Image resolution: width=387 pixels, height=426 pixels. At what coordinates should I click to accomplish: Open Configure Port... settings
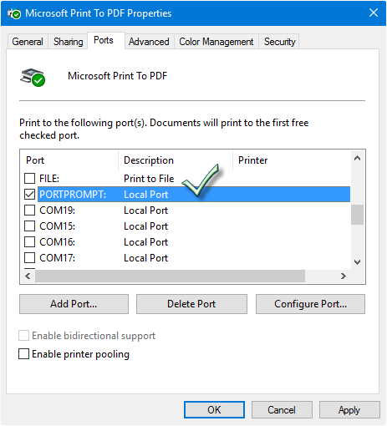click(x=310, y=304)
